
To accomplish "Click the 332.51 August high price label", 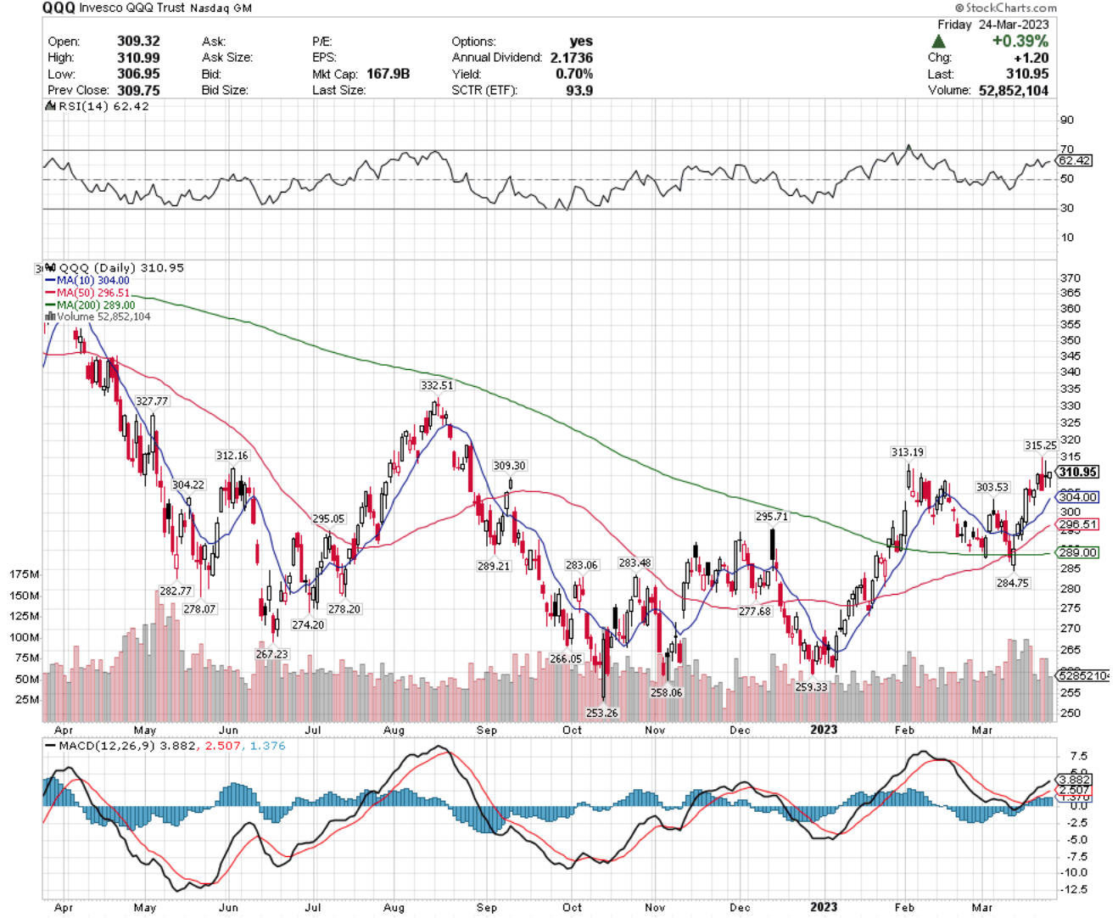I will 437,385.
